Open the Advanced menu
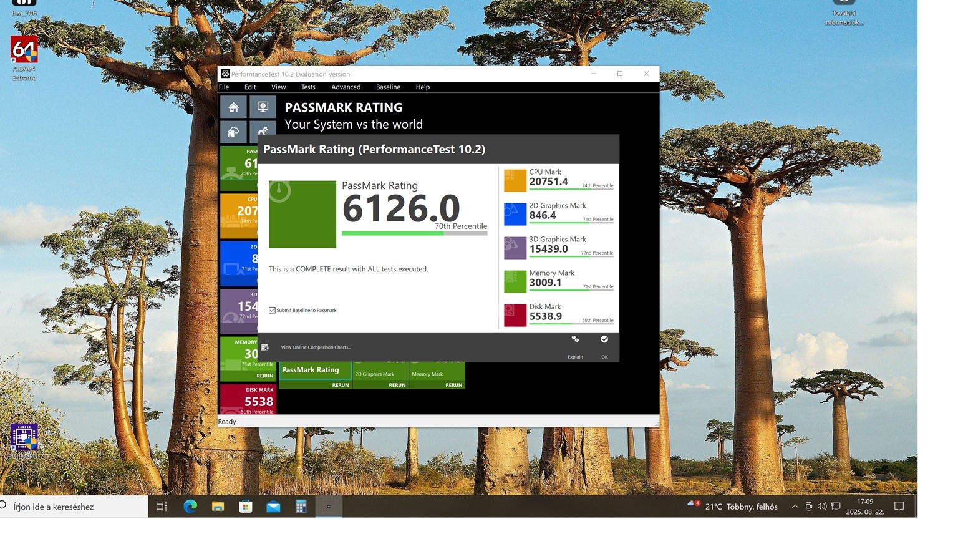Screen dimensions: 958x539 (x=346, y=87)
